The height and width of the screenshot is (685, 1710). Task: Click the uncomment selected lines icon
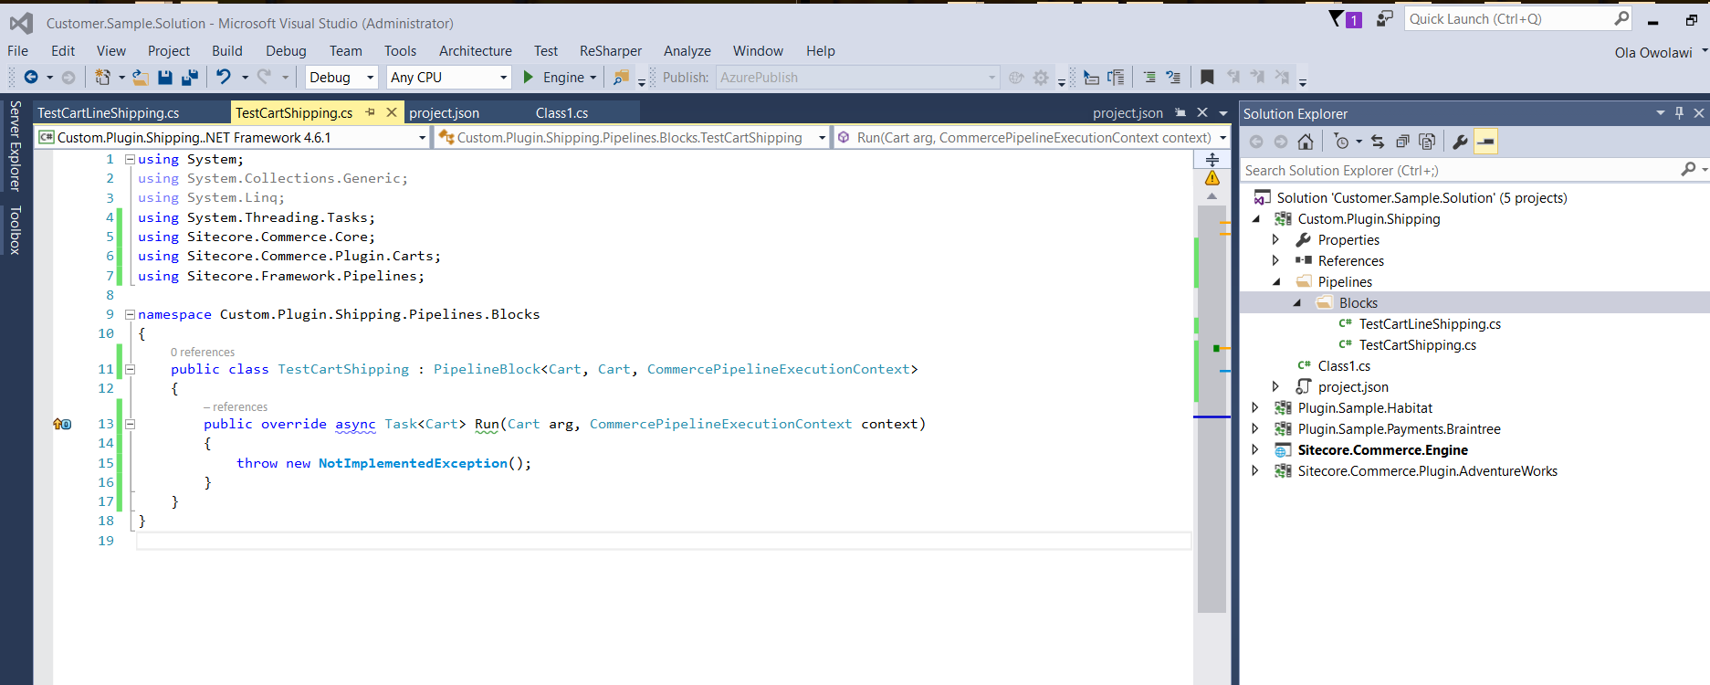coord(1173,78)
